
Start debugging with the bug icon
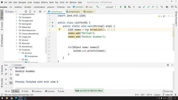[125, 7]
